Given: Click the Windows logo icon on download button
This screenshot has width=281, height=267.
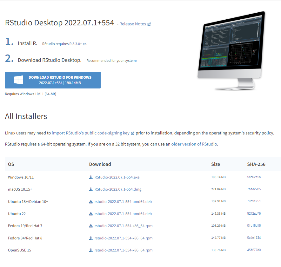Looking at the screenshot, I should pos(19,80).
